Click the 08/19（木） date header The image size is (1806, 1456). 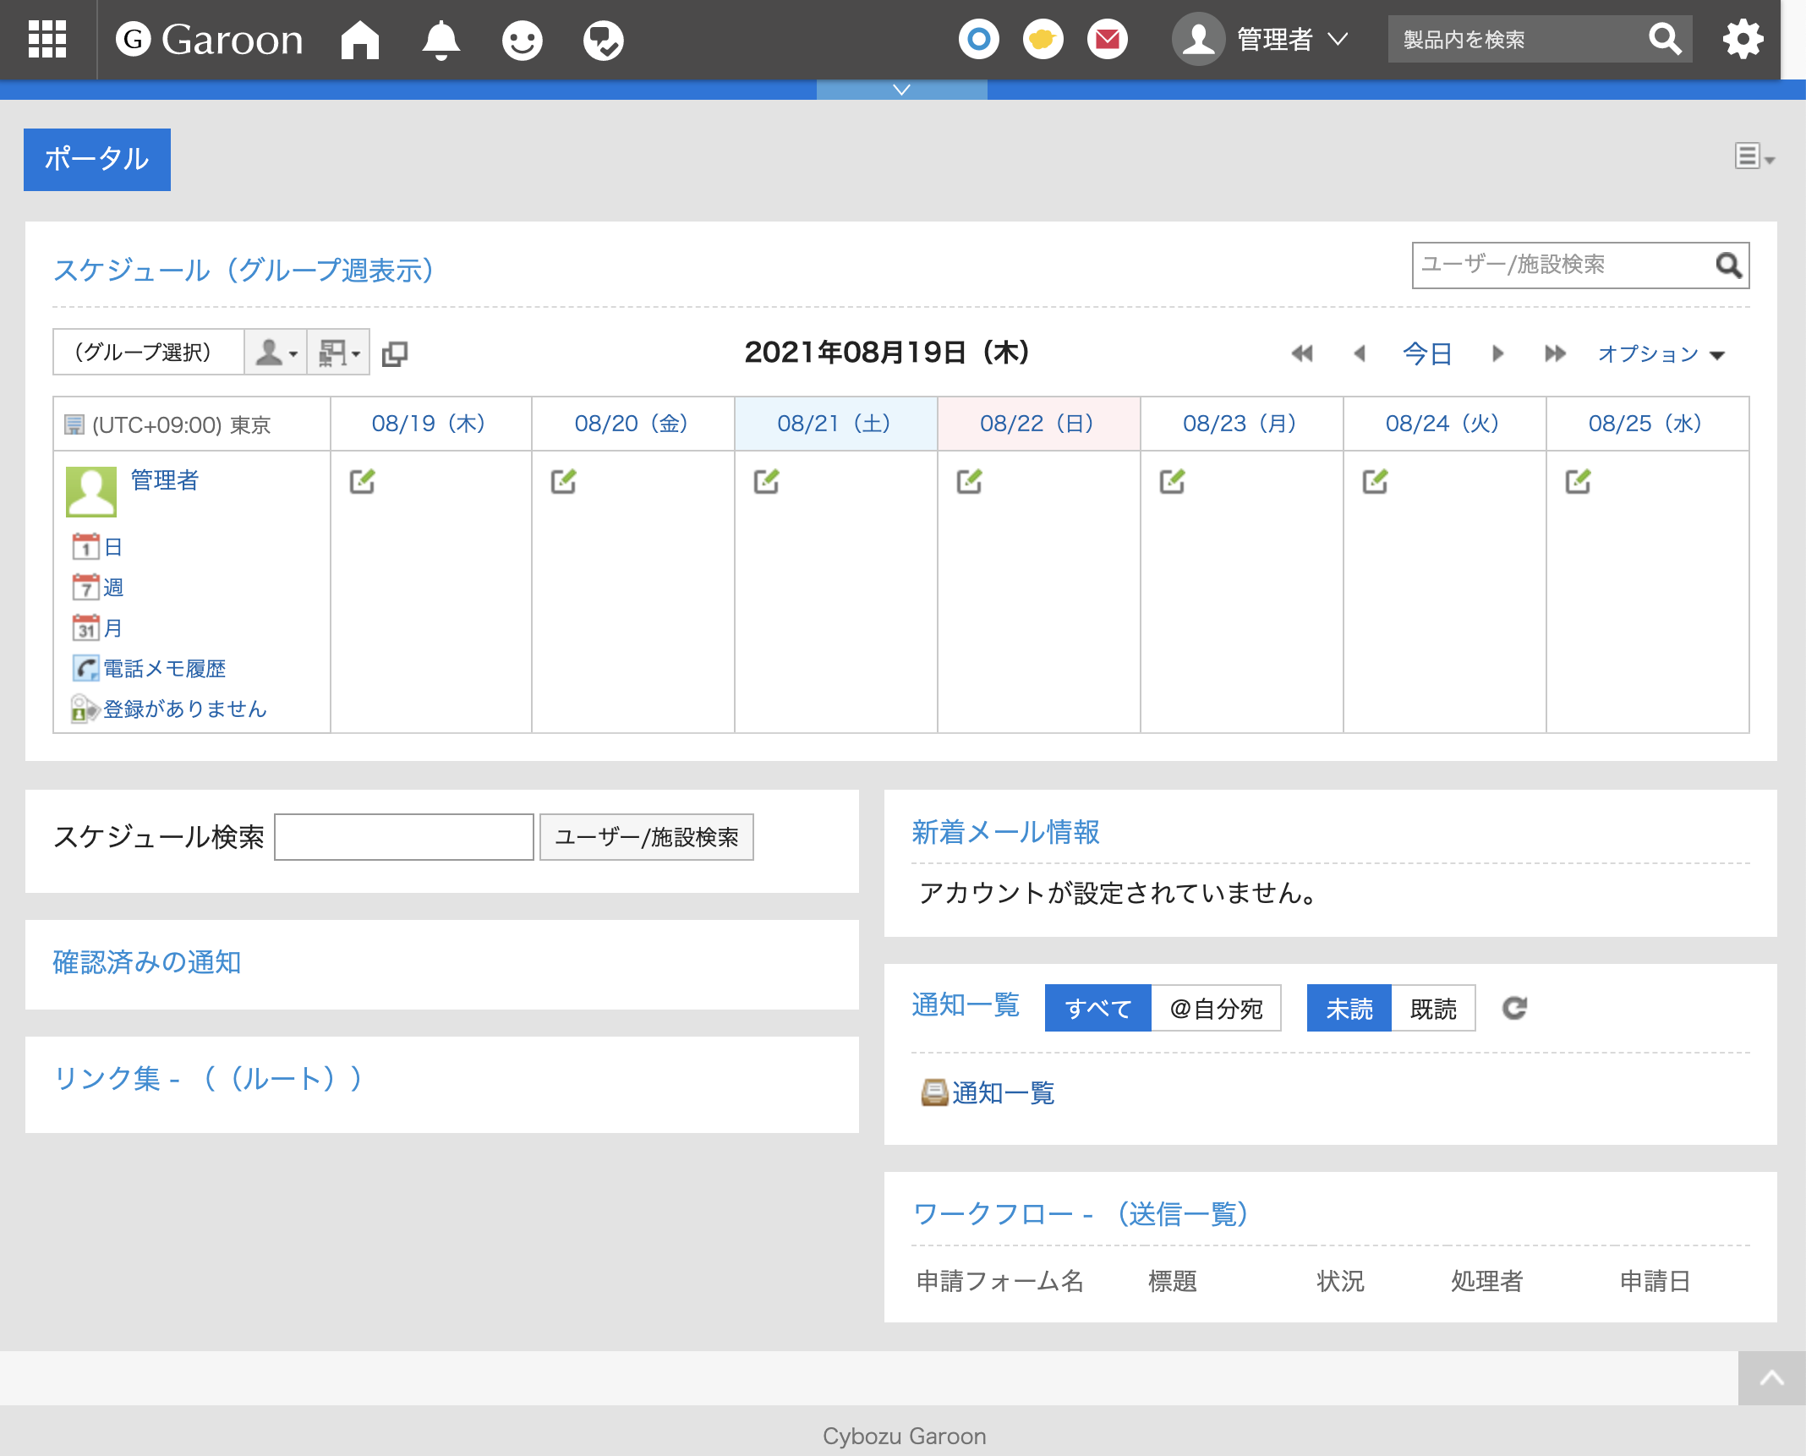(x=429, y=424)
